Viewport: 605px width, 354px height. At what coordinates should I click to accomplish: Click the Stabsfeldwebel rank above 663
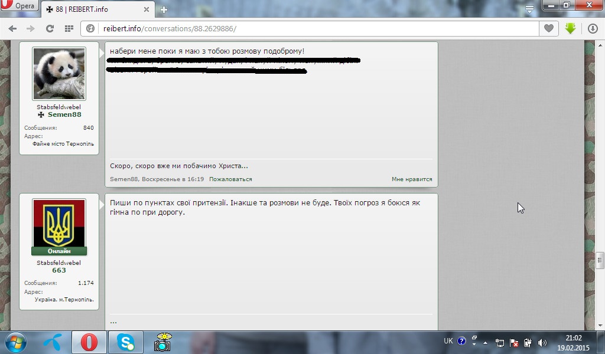tap(58, 263)
